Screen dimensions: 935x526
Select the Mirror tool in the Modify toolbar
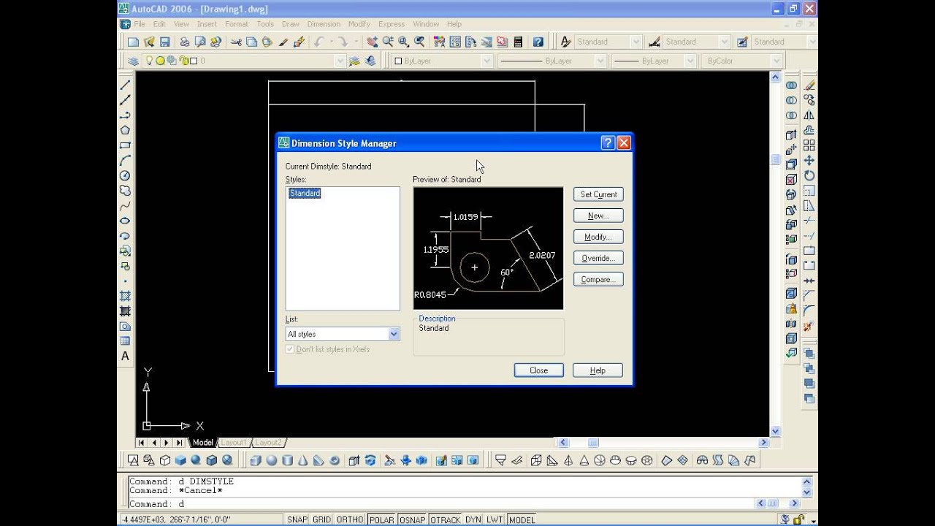pos(809,115)
